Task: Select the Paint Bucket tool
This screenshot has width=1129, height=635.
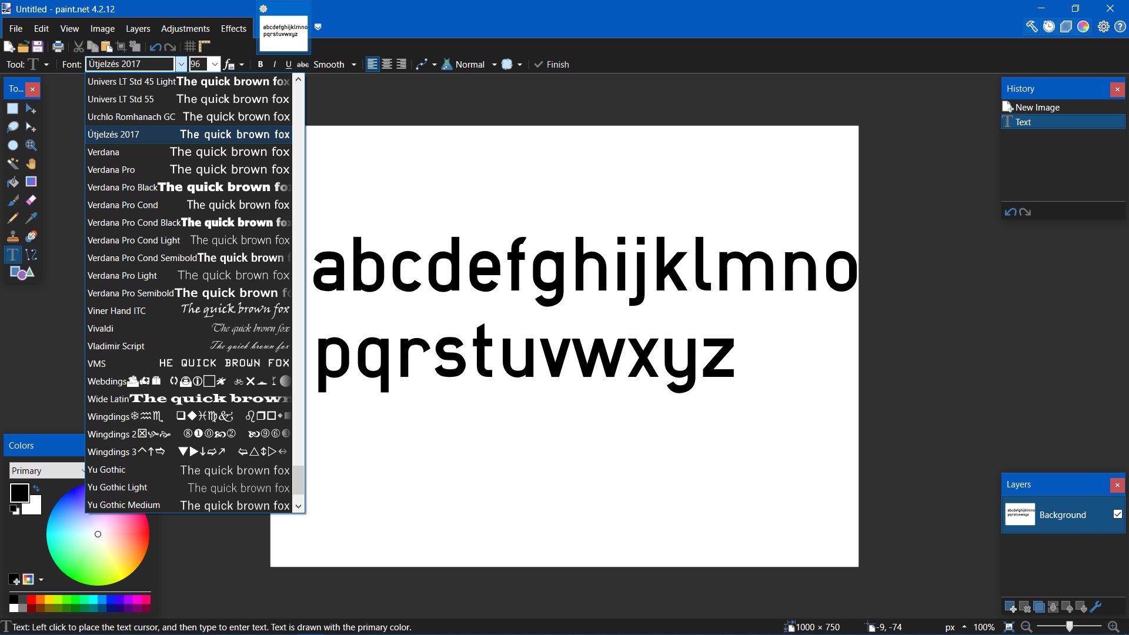Action: pyautogui.click(x=12, y=182)
